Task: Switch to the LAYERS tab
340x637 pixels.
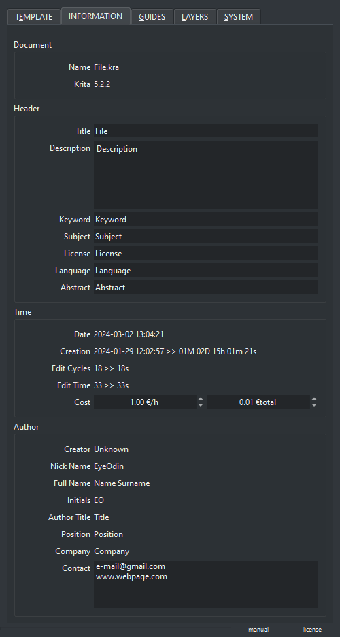Action: (x=194, y=17)
